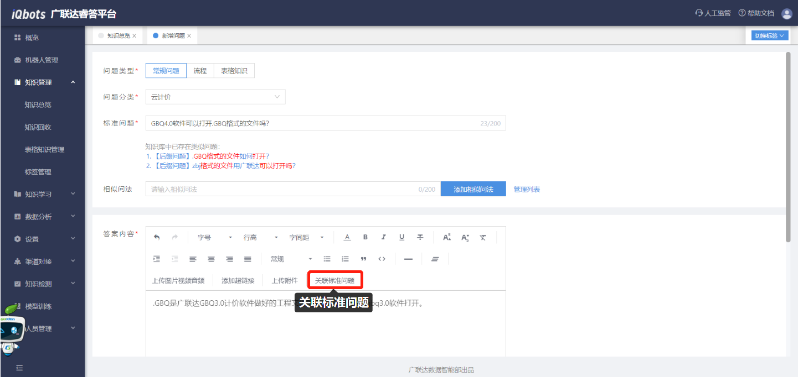Undo the last edit in answer editor
This screenshot has height=377, width=798.
(x=157, y=237)
